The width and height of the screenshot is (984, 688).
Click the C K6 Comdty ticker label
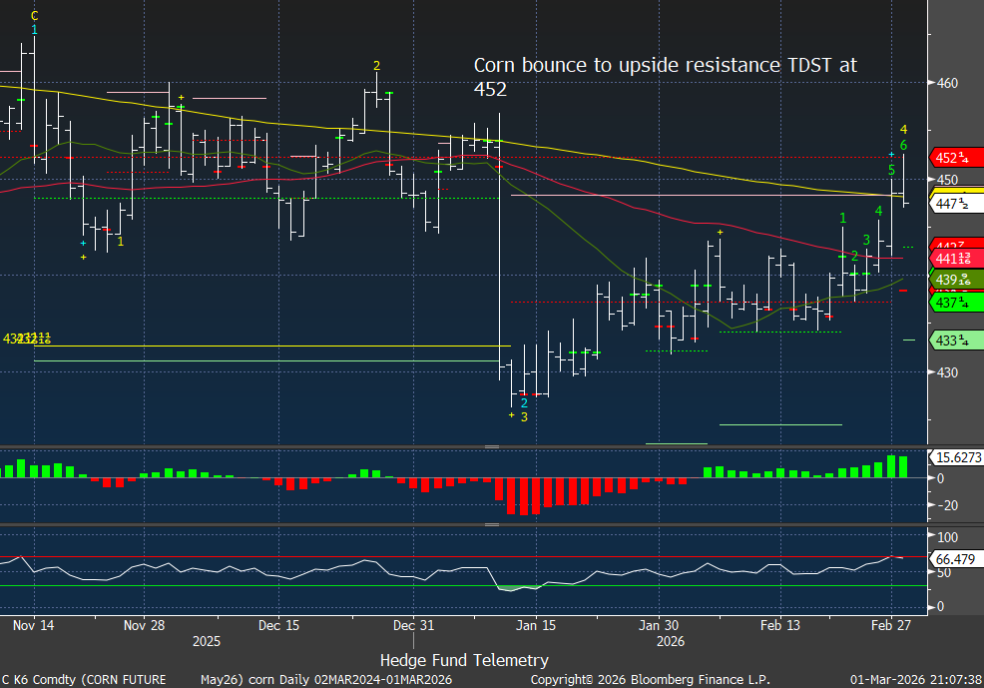coord(84,680)
